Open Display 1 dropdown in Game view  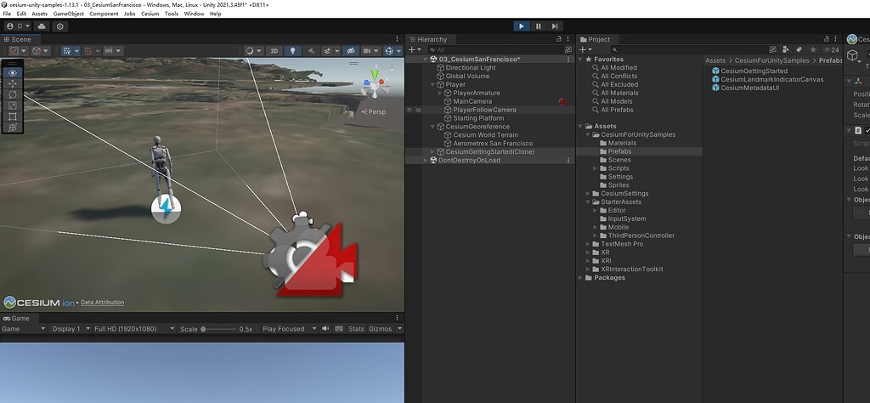pyautogui.click(x=70, y=329)
